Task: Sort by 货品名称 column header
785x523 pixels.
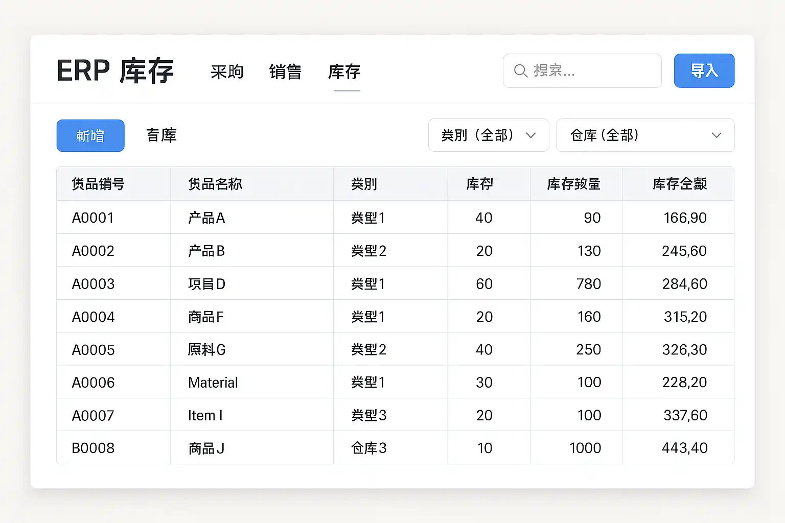Action: [x=215, y=184]
